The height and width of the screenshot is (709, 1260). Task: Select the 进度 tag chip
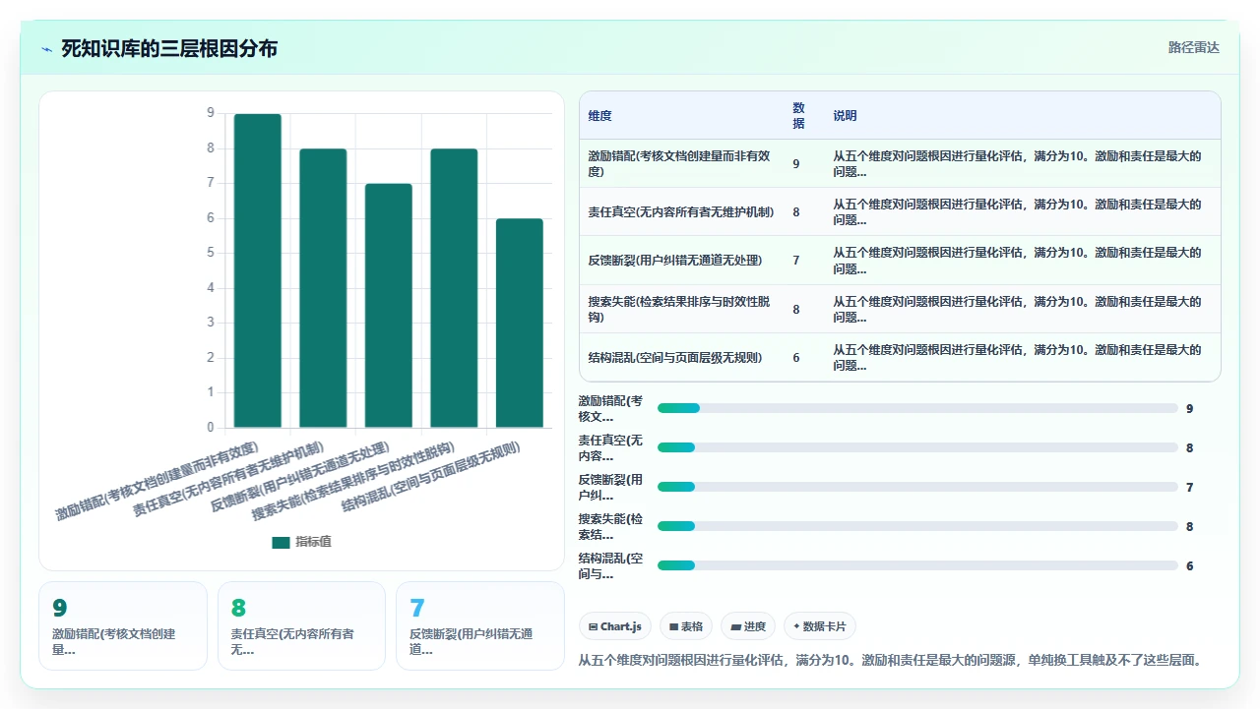(748, 626)
